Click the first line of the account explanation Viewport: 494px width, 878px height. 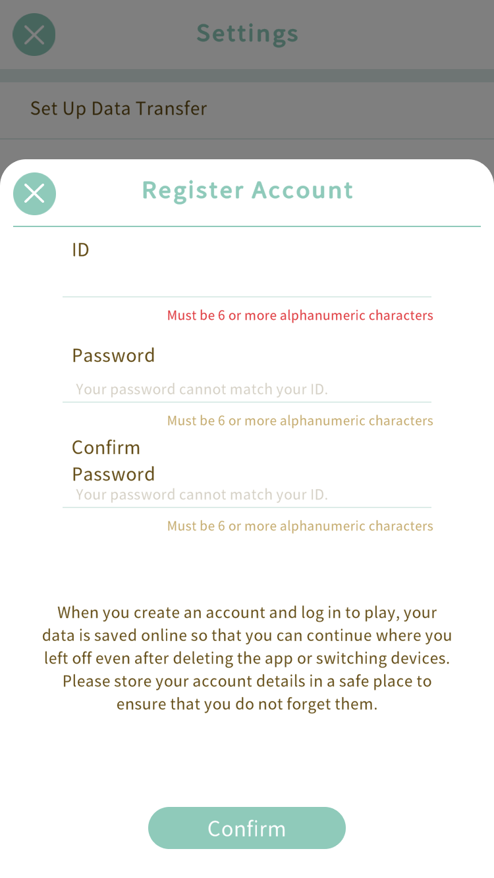(247, 613)
